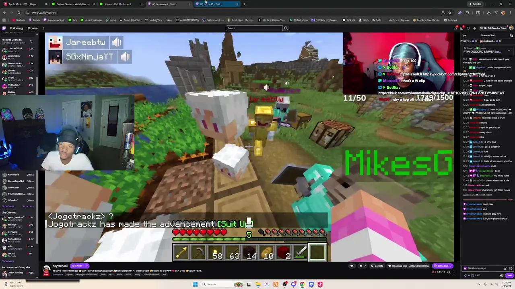
Task: Click the Twitch logo home icon
Action: pyautogui.click(x=4, y=28)
